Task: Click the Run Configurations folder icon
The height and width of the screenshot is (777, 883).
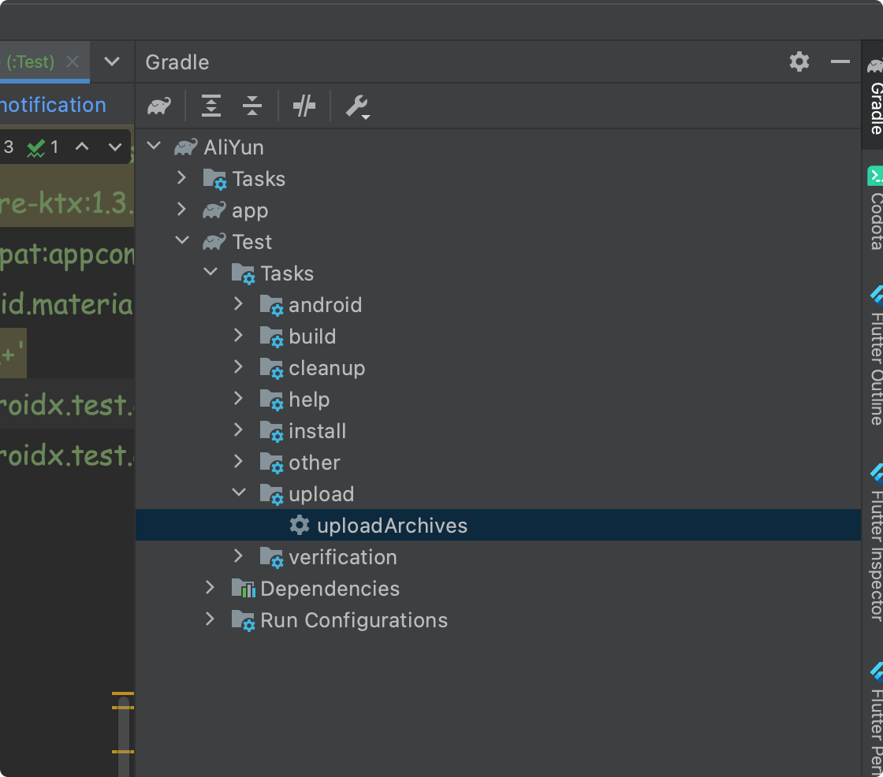Action: [x=244, y=620]
